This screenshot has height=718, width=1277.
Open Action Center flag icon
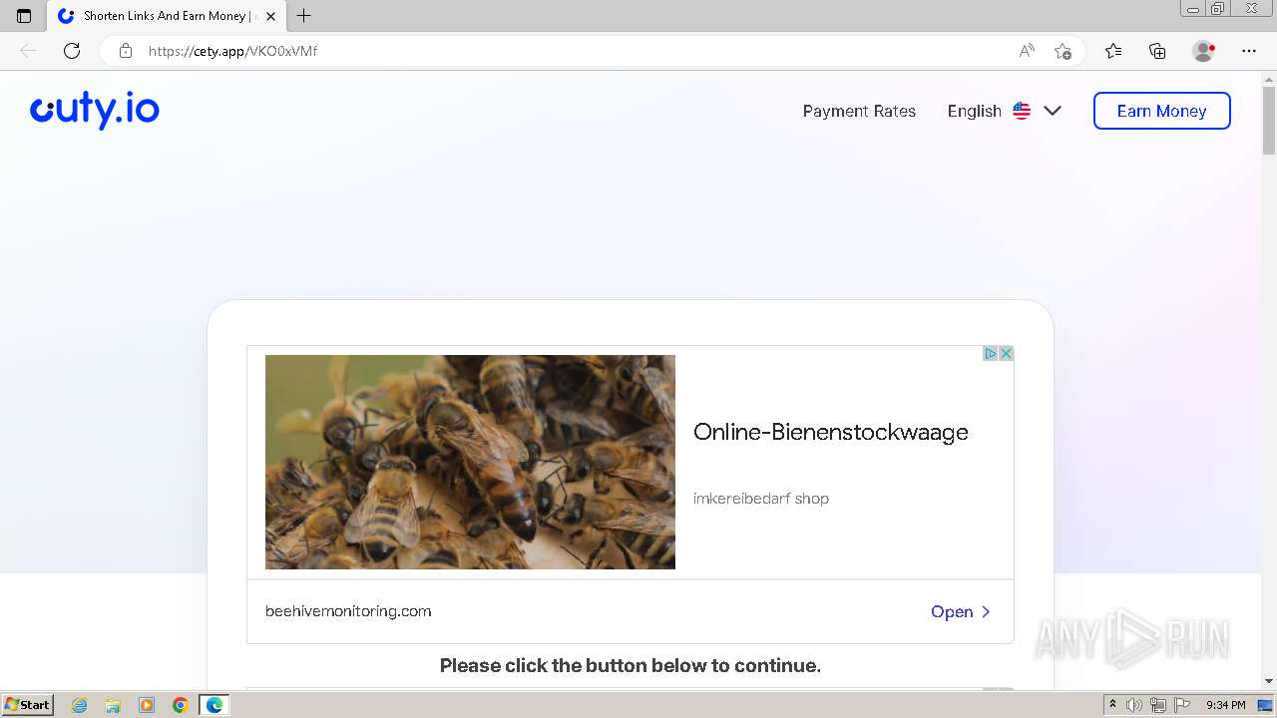click(1182, 705)
